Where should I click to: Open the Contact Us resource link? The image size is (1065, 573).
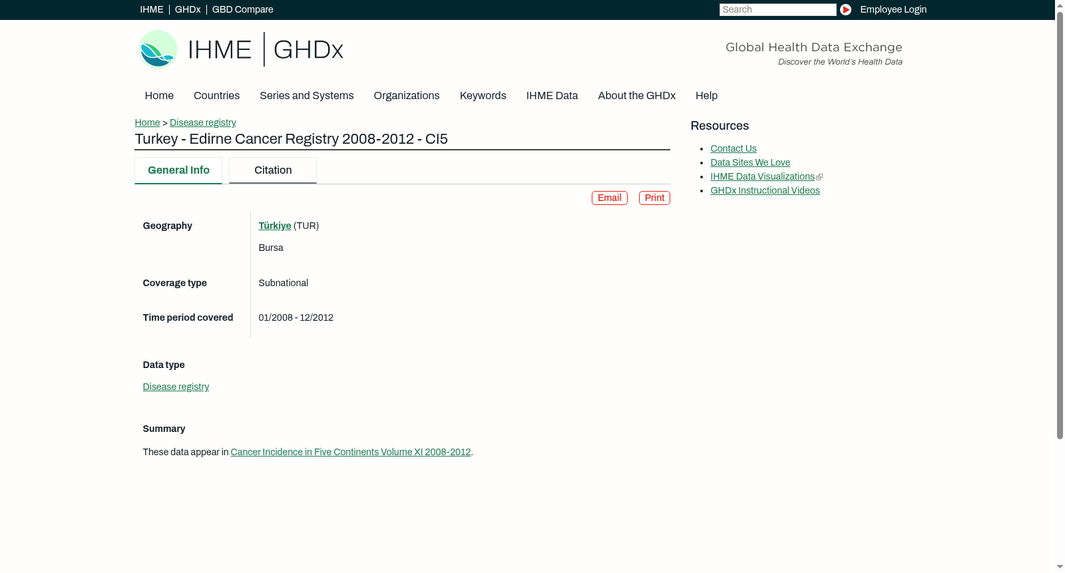[x=733, y=148]
